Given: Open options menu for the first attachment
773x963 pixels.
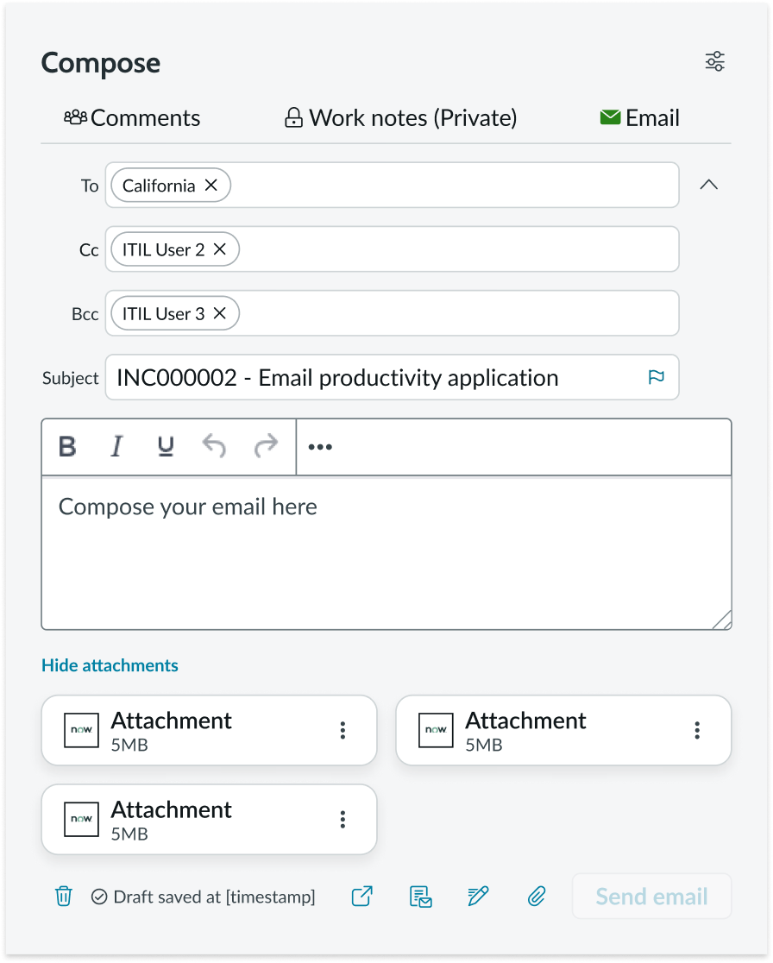Looking at the screenshot, I should tap(343, 730).
